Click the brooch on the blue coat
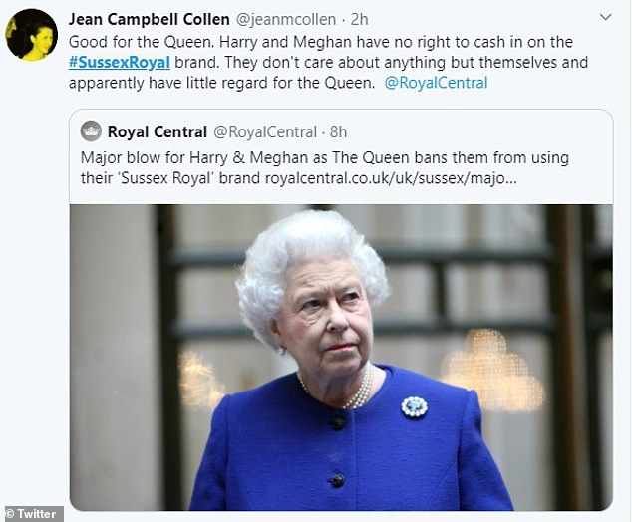This screenshot has width=632, height=522. click(x=414, y=406)
